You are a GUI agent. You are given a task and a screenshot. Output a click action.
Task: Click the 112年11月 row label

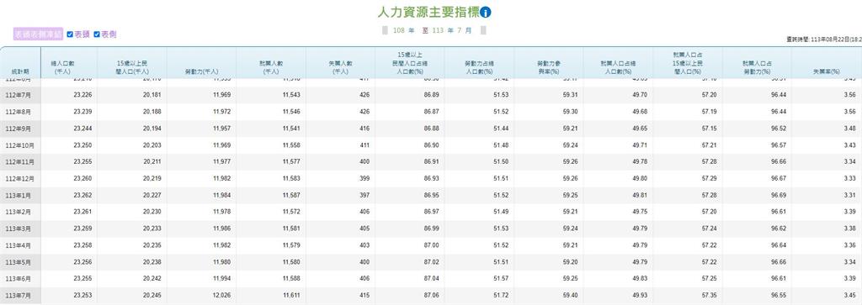[20, 162]
